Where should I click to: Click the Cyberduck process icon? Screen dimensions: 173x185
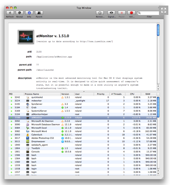click(x=28, y=135)
